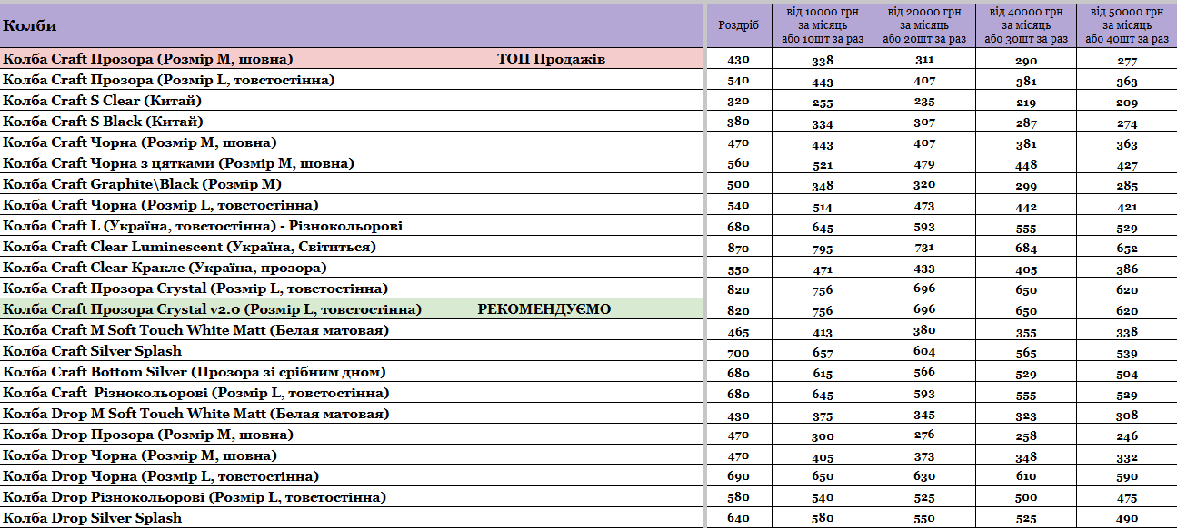1177x528 pixels.
Task: Click "Колба Drop Чорна (Розмір M, шовна)"
Action: 140,455
